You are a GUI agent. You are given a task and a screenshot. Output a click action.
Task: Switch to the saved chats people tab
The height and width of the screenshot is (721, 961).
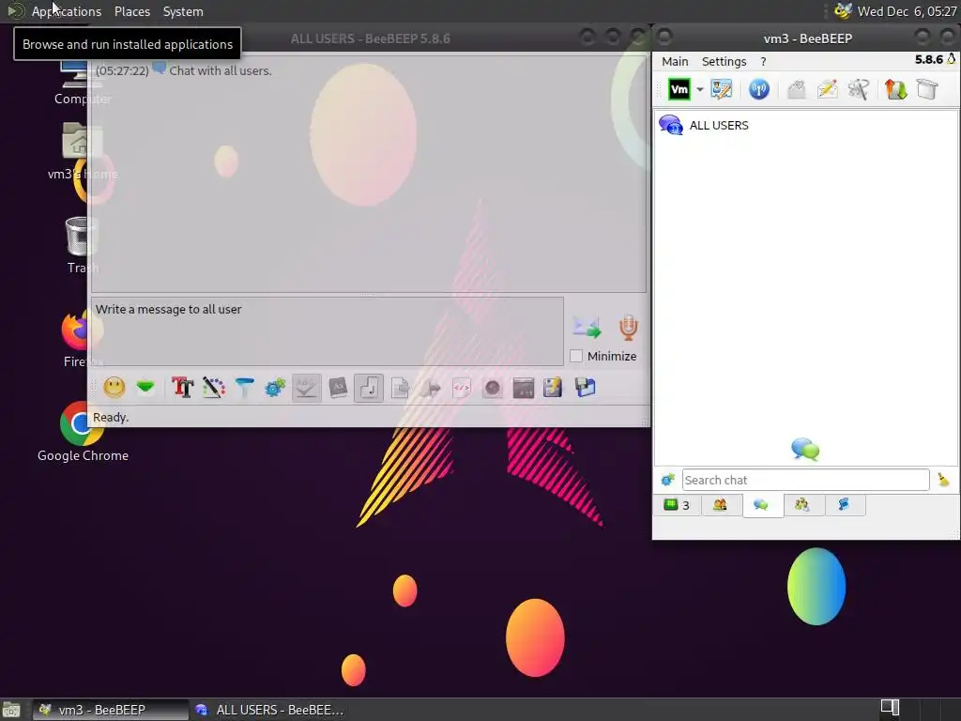click(802, 505)
